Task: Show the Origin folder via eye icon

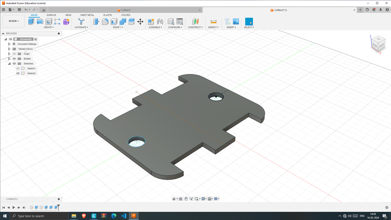Action: [14, 54]
